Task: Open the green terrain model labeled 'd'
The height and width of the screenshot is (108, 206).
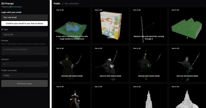Action: [x=187, y=26]
